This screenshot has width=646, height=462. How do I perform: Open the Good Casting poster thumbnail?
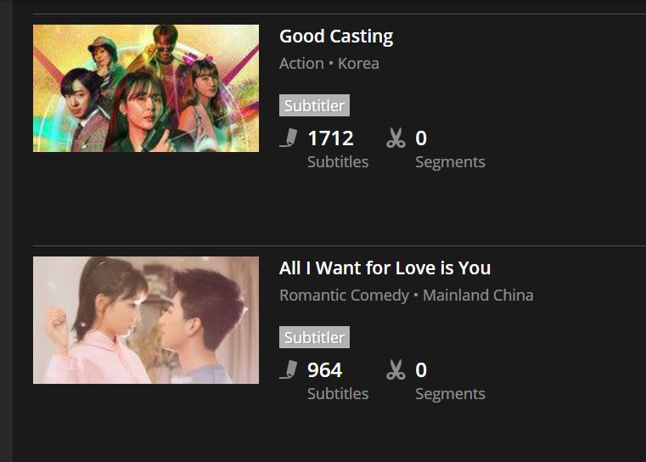point(146,88)
